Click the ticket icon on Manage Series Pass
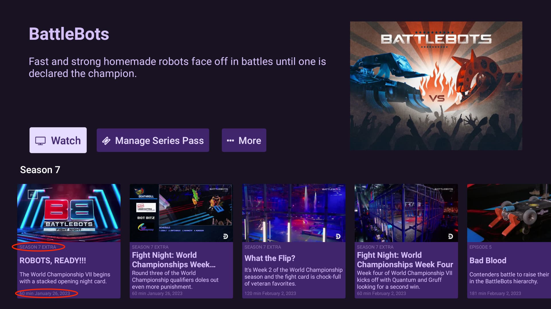The image size is (551, 309). pyautogui.click(x=106, y=141)
